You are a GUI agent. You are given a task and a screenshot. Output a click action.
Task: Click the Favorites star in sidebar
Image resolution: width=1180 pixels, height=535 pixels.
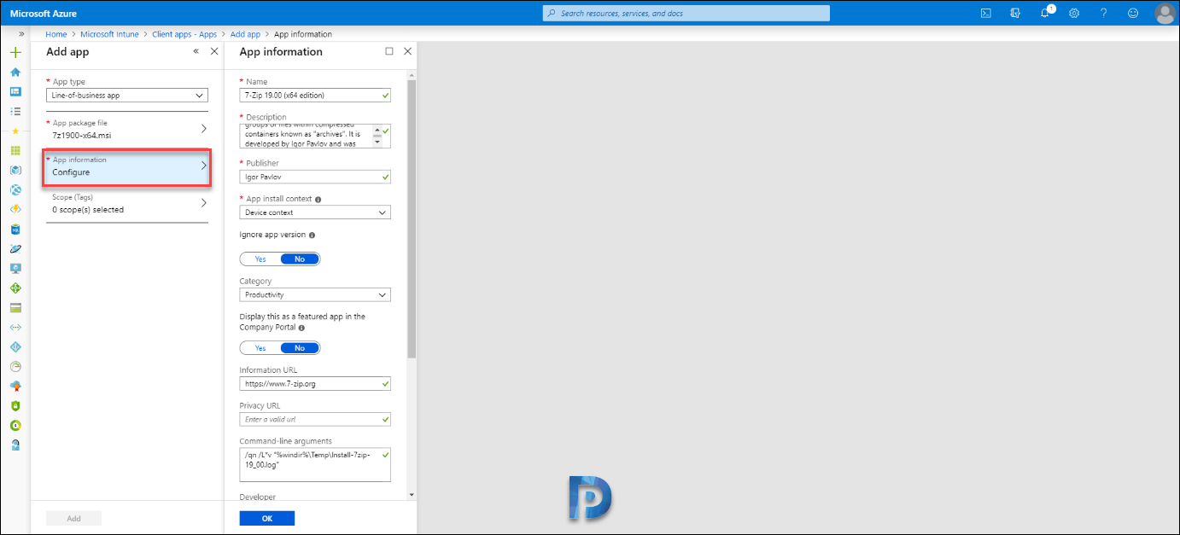15,131
